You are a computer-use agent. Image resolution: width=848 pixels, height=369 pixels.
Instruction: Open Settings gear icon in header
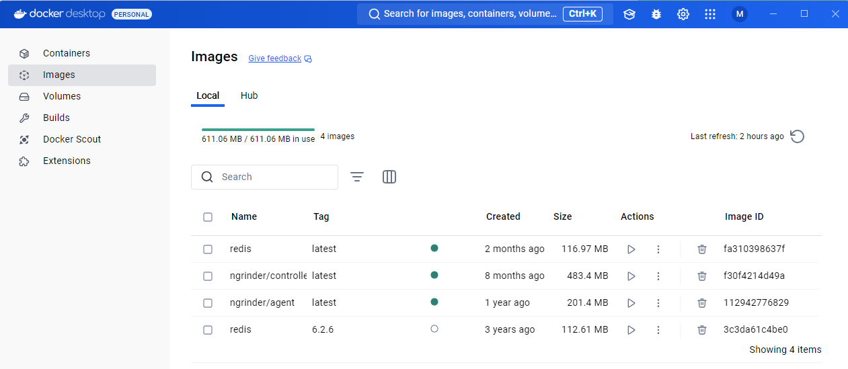(x=683, y=14)
